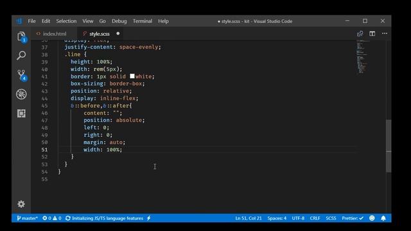The image size is (411, 231).
Task: Open errors and warnings count
Action: coord(52,218)
